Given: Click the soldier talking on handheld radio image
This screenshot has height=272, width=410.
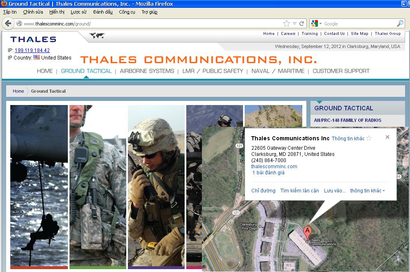Looking at the screenshot, I should tap(156, 186).
